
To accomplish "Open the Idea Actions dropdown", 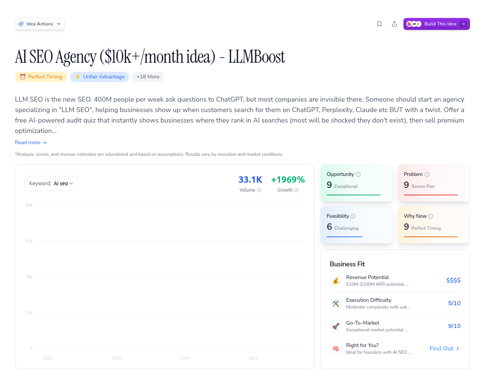I will point(40,24).
